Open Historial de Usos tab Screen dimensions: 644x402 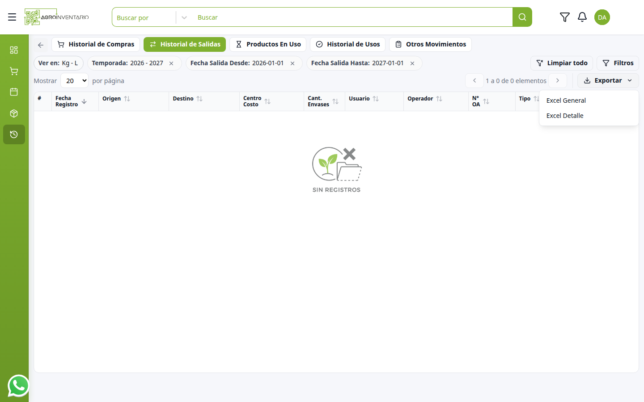[x=347, y=44]
